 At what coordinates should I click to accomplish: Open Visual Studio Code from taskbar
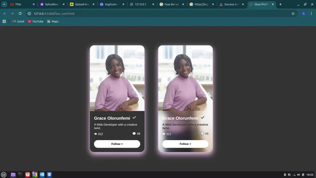[x=42, y=175]
